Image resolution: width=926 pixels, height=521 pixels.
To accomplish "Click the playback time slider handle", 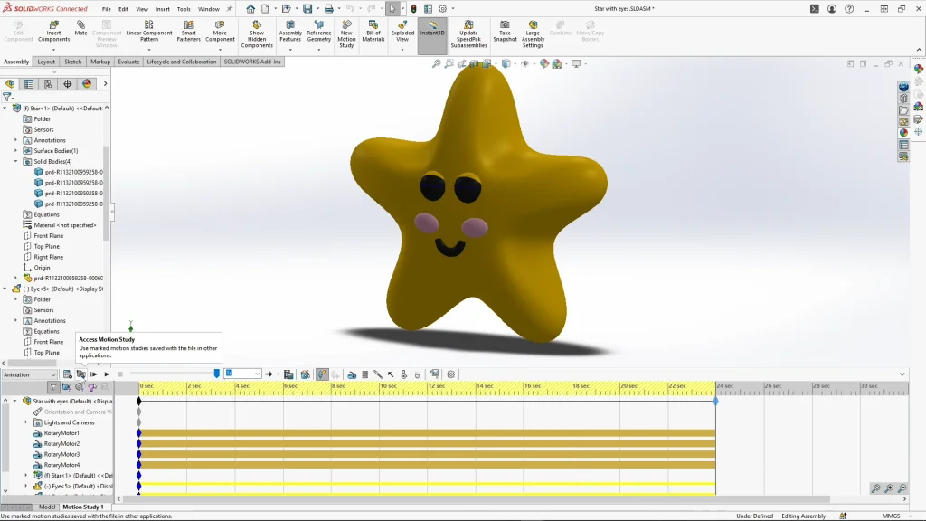I will (217, 374).
